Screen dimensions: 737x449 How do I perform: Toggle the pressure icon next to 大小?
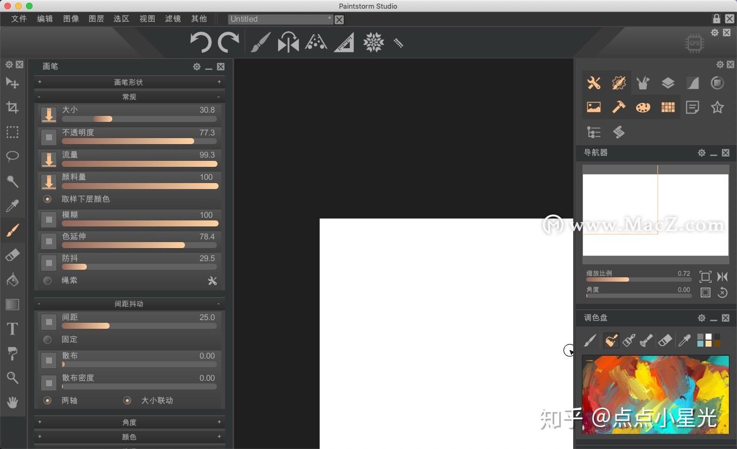pos(48,114)
